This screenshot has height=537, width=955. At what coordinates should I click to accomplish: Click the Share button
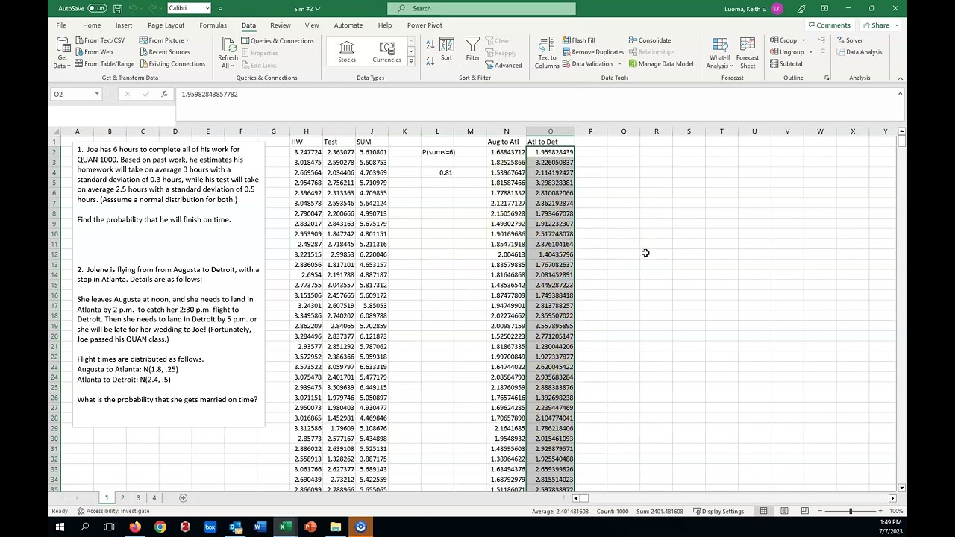point(880,25)
